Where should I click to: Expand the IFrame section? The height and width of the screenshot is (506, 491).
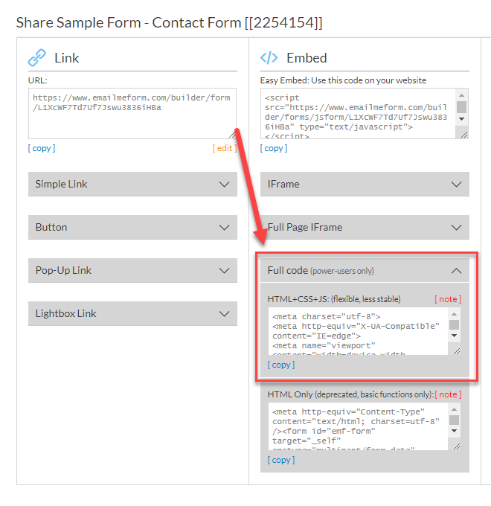365,184
